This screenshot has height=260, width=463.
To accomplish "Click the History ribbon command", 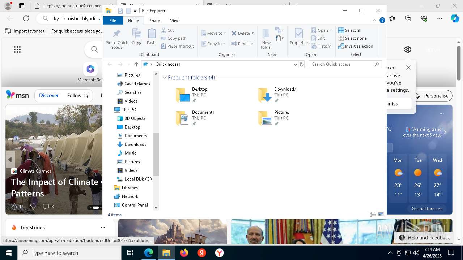I will pyautogui.click(x=321, y=46).
